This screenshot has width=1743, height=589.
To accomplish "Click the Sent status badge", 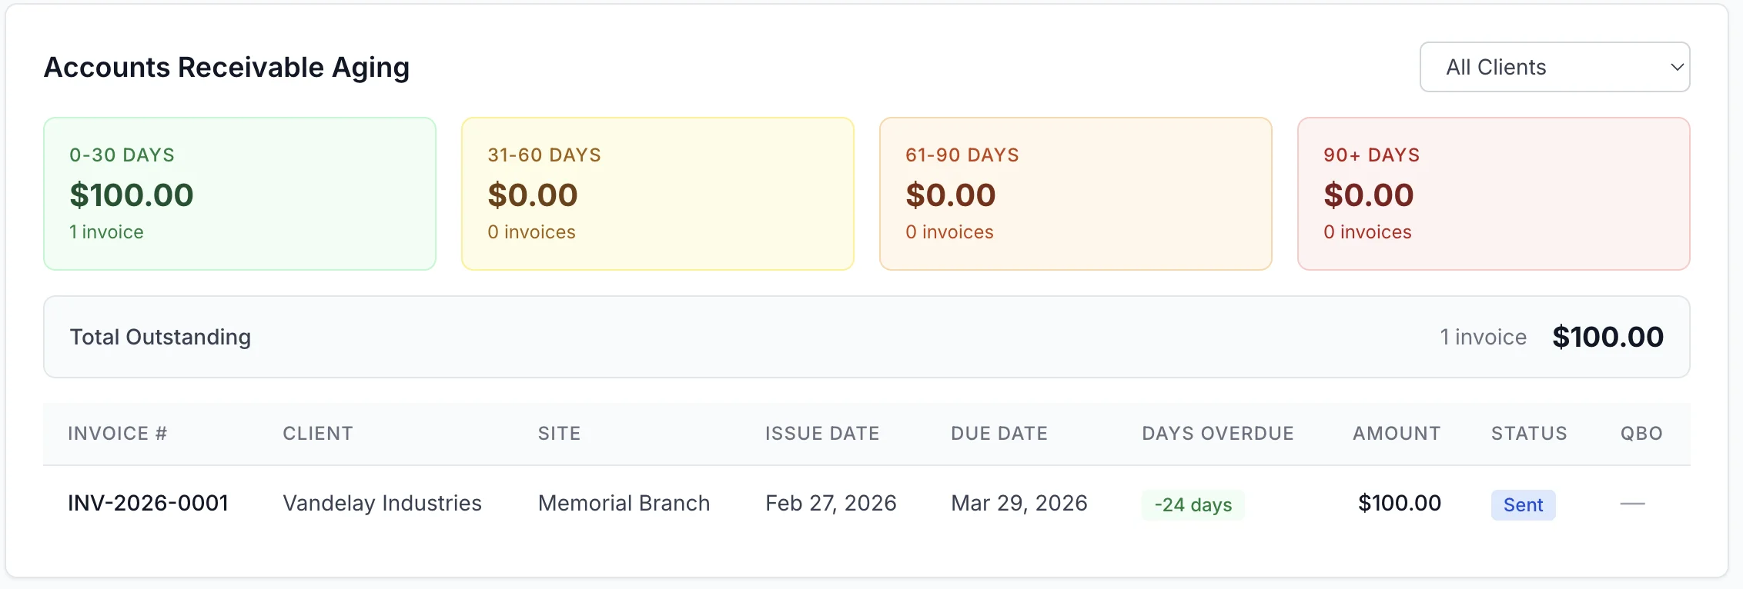I will point(1522,504).
